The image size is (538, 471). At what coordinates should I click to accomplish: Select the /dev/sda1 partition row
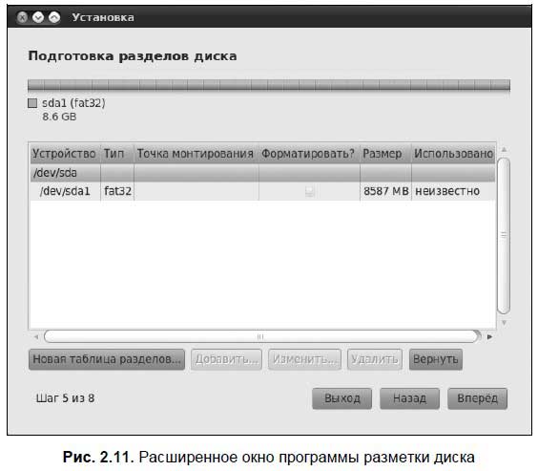pos(262,191)
